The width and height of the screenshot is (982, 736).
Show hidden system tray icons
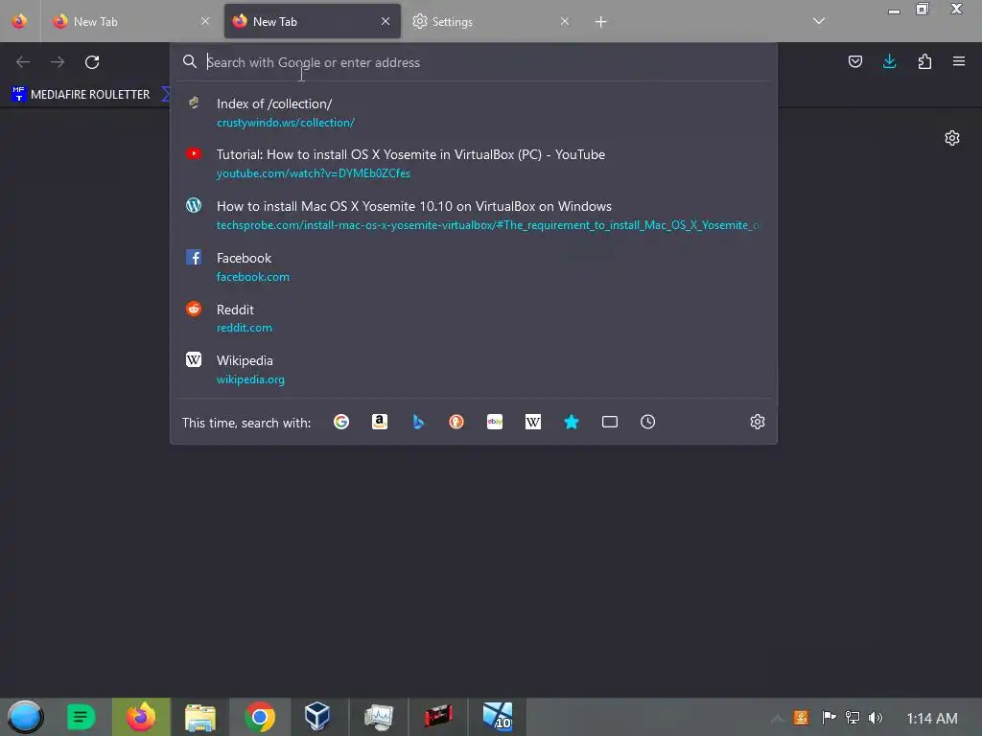[777, 719]
